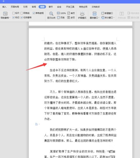Uncheck the task pane (任务窗格) checkbox
140x158 pixels.
point(22,17)
